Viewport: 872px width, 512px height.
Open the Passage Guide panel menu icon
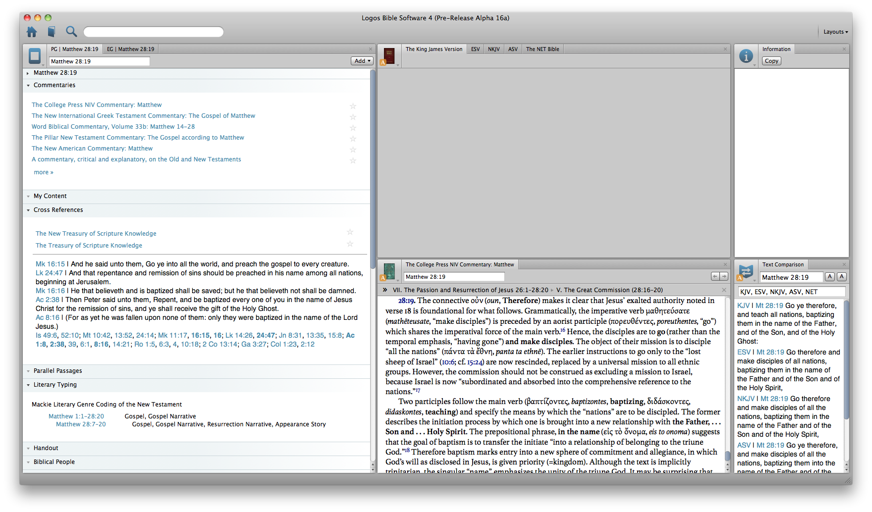click(35, 56)
